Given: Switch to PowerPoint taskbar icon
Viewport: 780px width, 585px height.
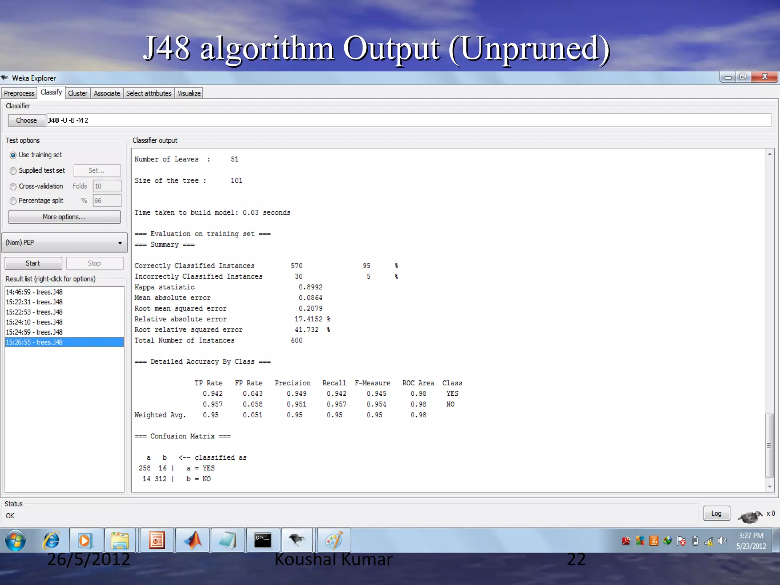Looking at the screenshot, I should 157,540.
